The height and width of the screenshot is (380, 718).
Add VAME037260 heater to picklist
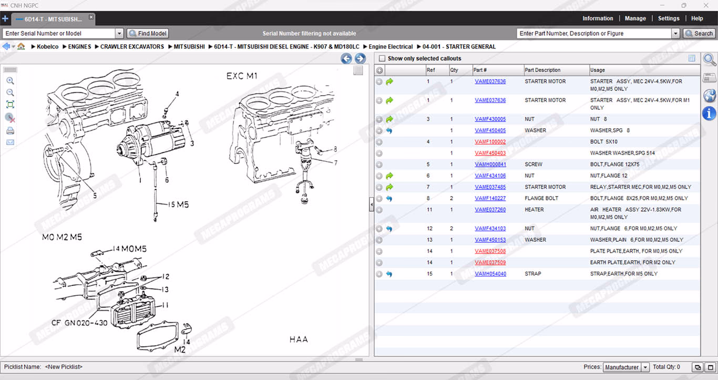pyautogui.click(x=379, y=210)
